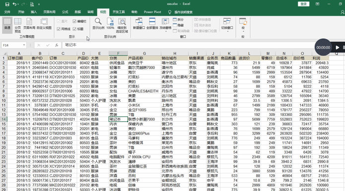Viewport: 345px width, 191px height.
Task: Open the 页面布局 ribbon tab
Action: click(x=49, y=12)
